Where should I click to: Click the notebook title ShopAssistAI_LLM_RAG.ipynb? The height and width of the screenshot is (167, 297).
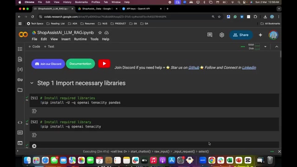(65, 32)
